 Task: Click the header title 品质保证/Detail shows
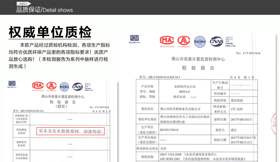(45, 10)
